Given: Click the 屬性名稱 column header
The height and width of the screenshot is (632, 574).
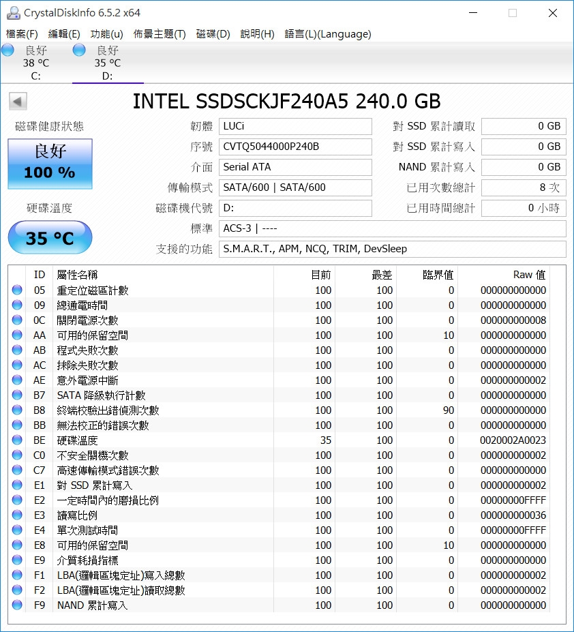Looking at the screenshot, I should click(163, 275).
